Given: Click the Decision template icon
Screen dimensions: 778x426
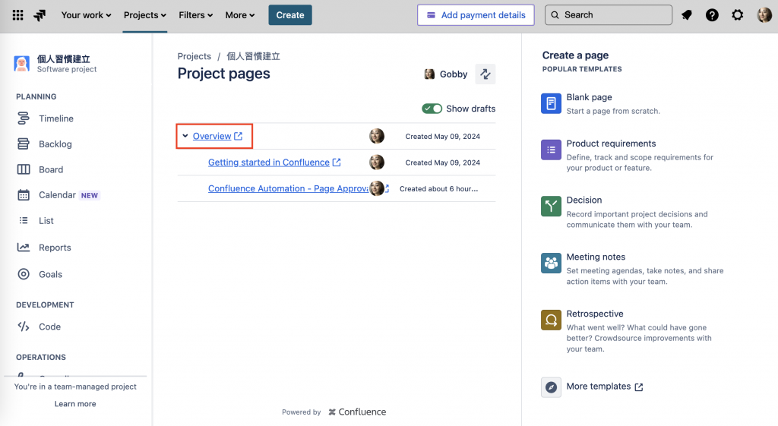Looking at the screenshot, I should 551,207.
